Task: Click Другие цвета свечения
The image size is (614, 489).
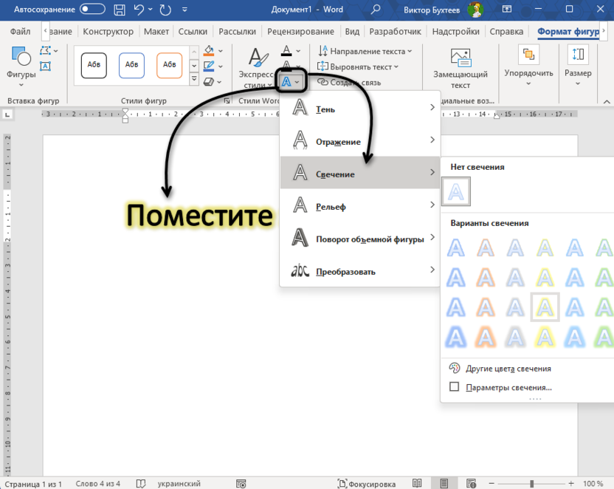Action: point(508,369)
